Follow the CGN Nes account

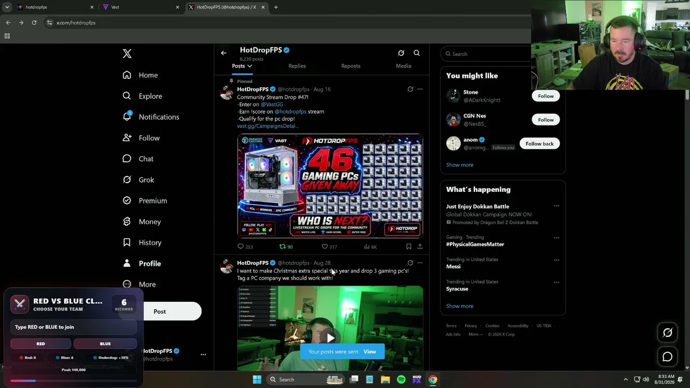click(x=546, y=120)
